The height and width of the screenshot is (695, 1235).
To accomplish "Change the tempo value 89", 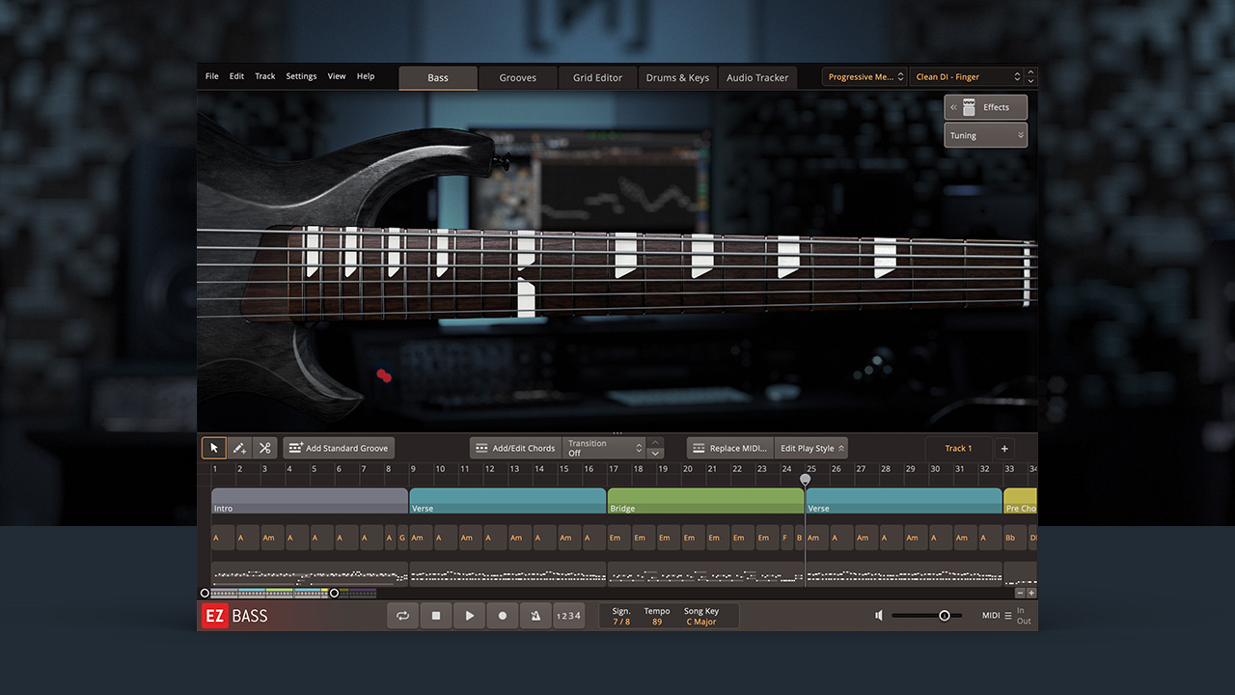I will coord(657,622).
